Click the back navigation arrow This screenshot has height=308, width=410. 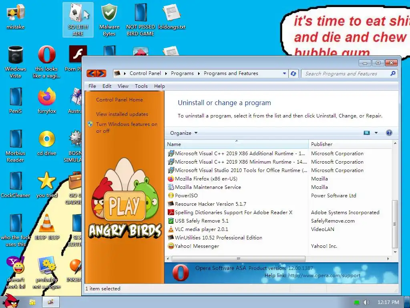coord(91,73)
